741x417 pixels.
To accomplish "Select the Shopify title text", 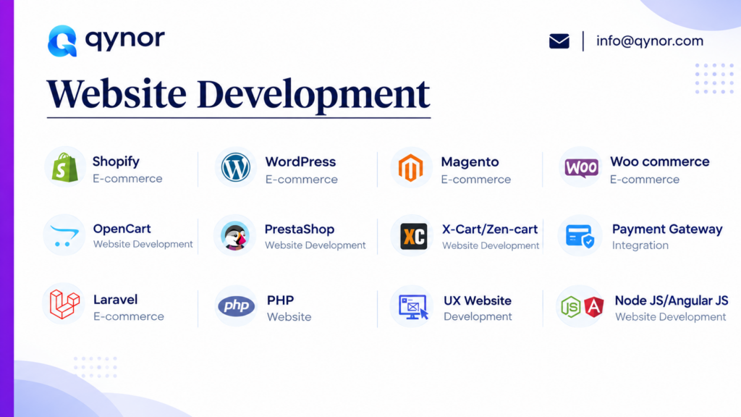I will pyautogui.click(x=116, y=161).
